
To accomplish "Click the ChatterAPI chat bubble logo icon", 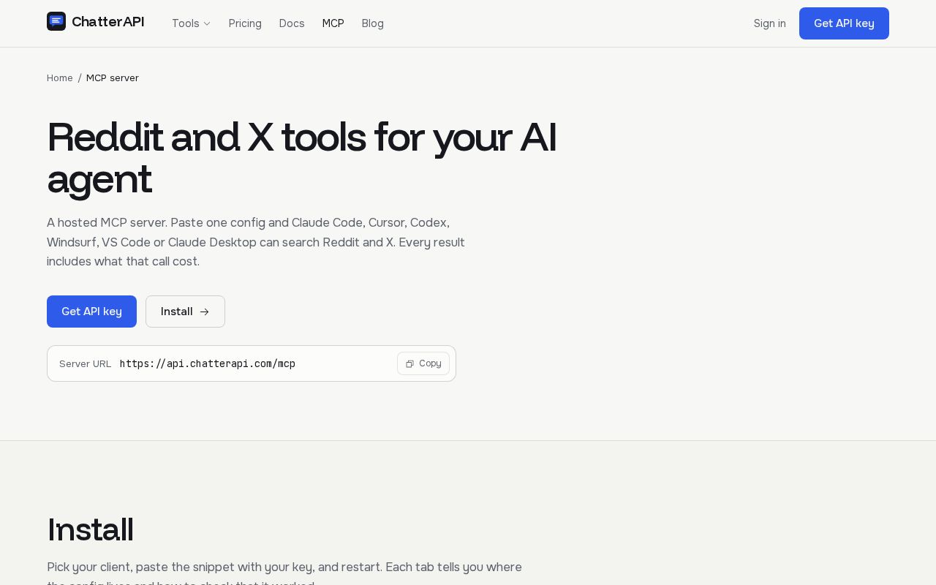I will coord(56,21).
